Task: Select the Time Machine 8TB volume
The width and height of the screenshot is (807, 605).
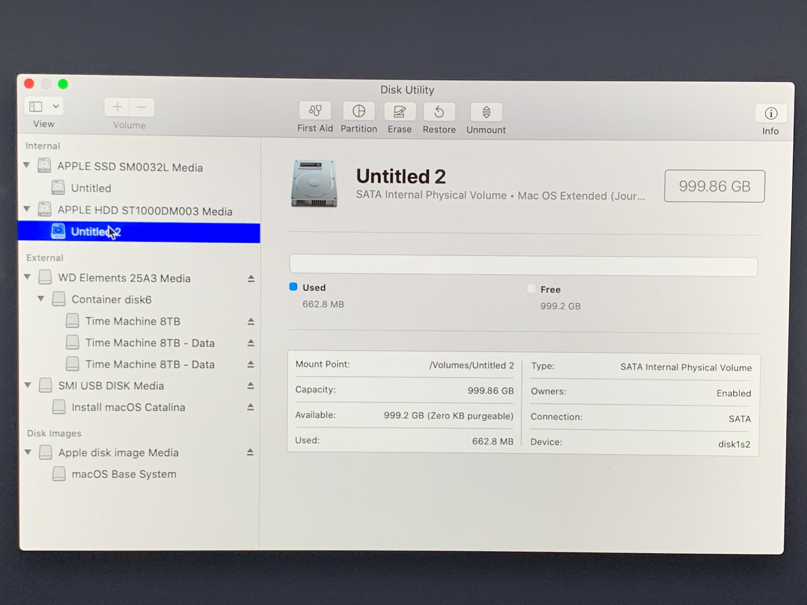Action: [x=132, y=321]
